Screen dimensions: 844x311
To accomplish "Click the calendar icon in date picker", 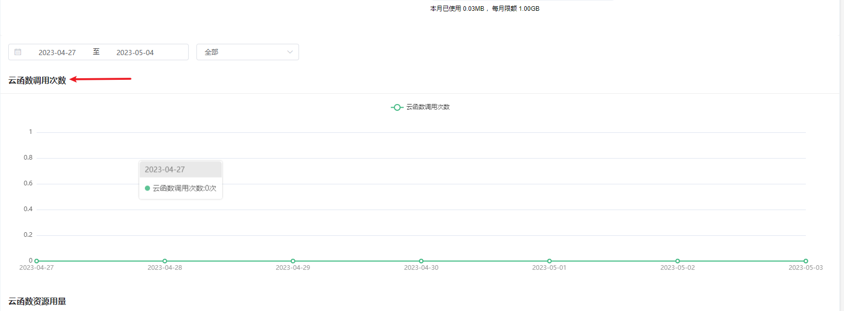I will click(x=18, y=52).
